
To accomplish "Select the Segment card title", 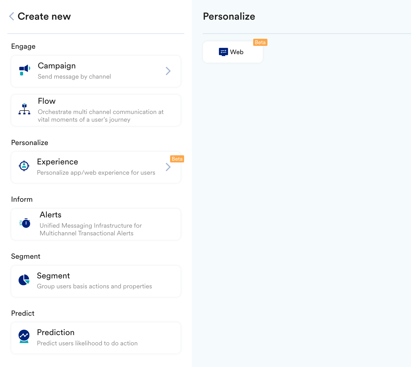I will pyautogui.click(x=53, y=276).
